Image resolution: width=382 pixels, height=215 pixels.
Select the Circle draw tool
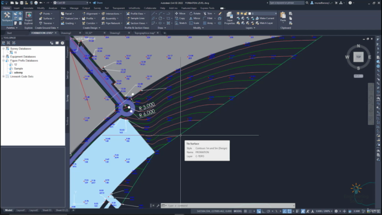pyautogui.click(x=161, y=19)
